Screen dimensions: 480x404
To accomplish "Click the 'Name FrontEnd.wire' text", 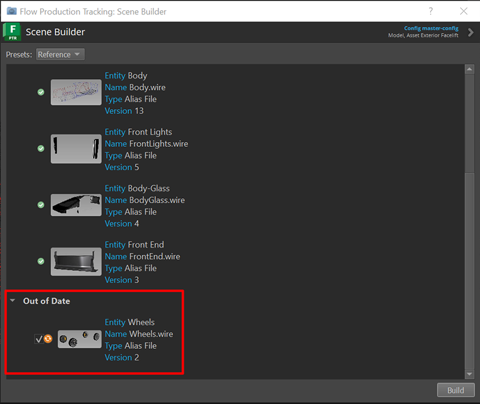I will point(142,257).
